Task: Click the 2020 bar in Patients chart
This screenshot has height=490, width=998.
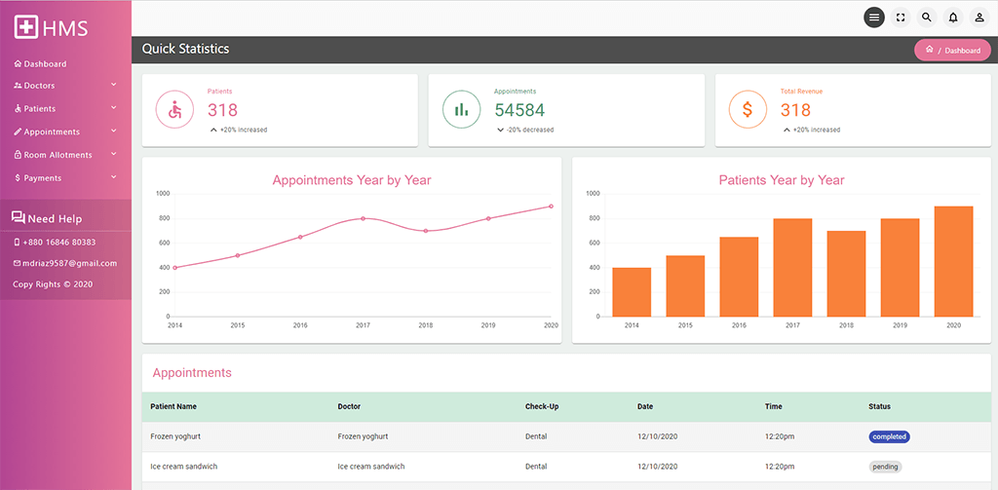Action: [x=953, y=261]
